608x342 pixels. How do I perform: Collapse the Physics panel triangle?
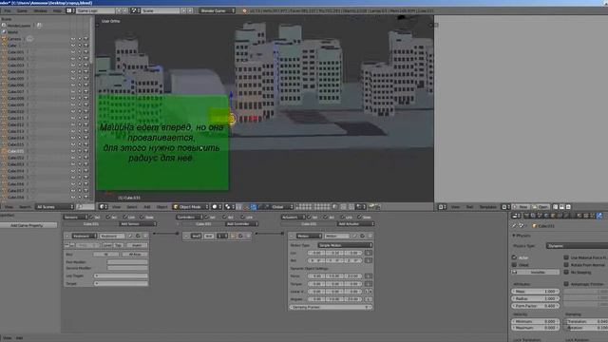click(x=514, y=236)
